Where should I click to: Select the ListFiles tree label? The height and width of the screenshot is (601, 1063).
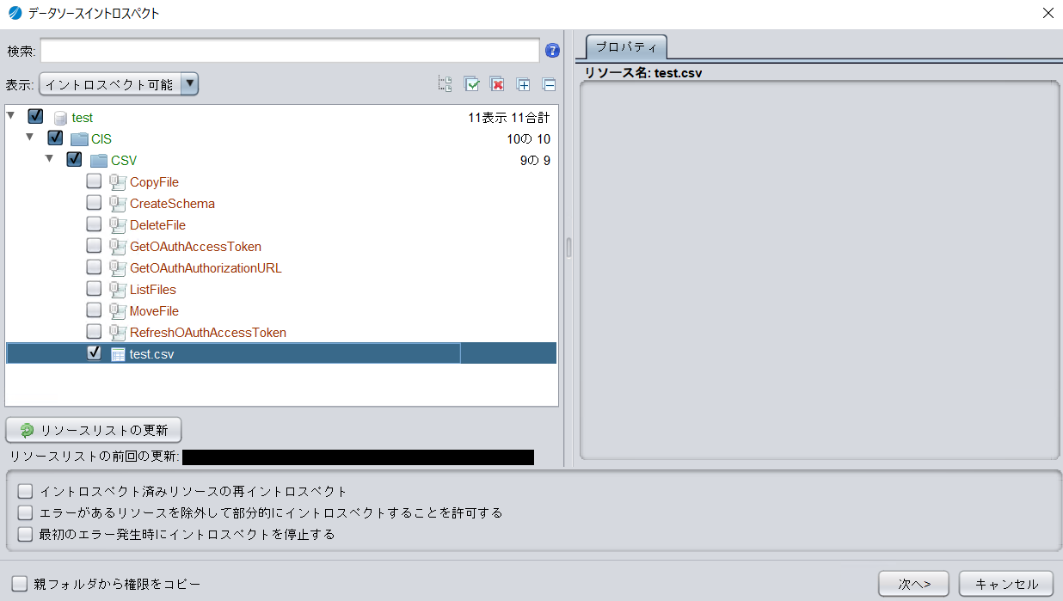coord(152,290)
